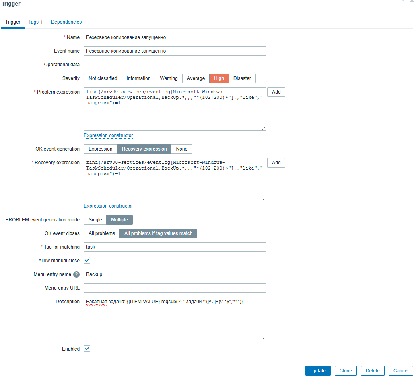This screenshot has width=416, height=378.
Task: Click inside the Problem expression textarea
Action: (175, 109)
